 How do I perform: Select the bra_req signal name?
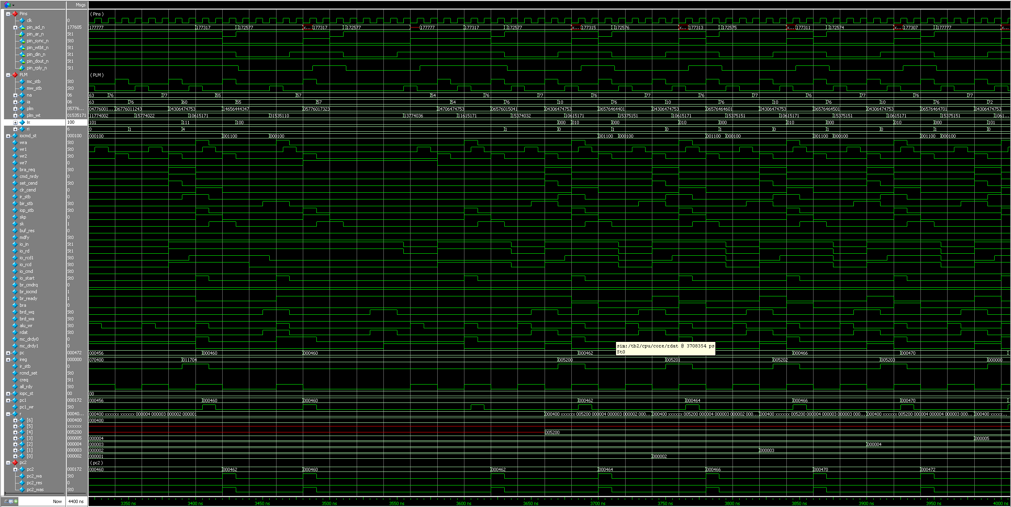(27, 170)
